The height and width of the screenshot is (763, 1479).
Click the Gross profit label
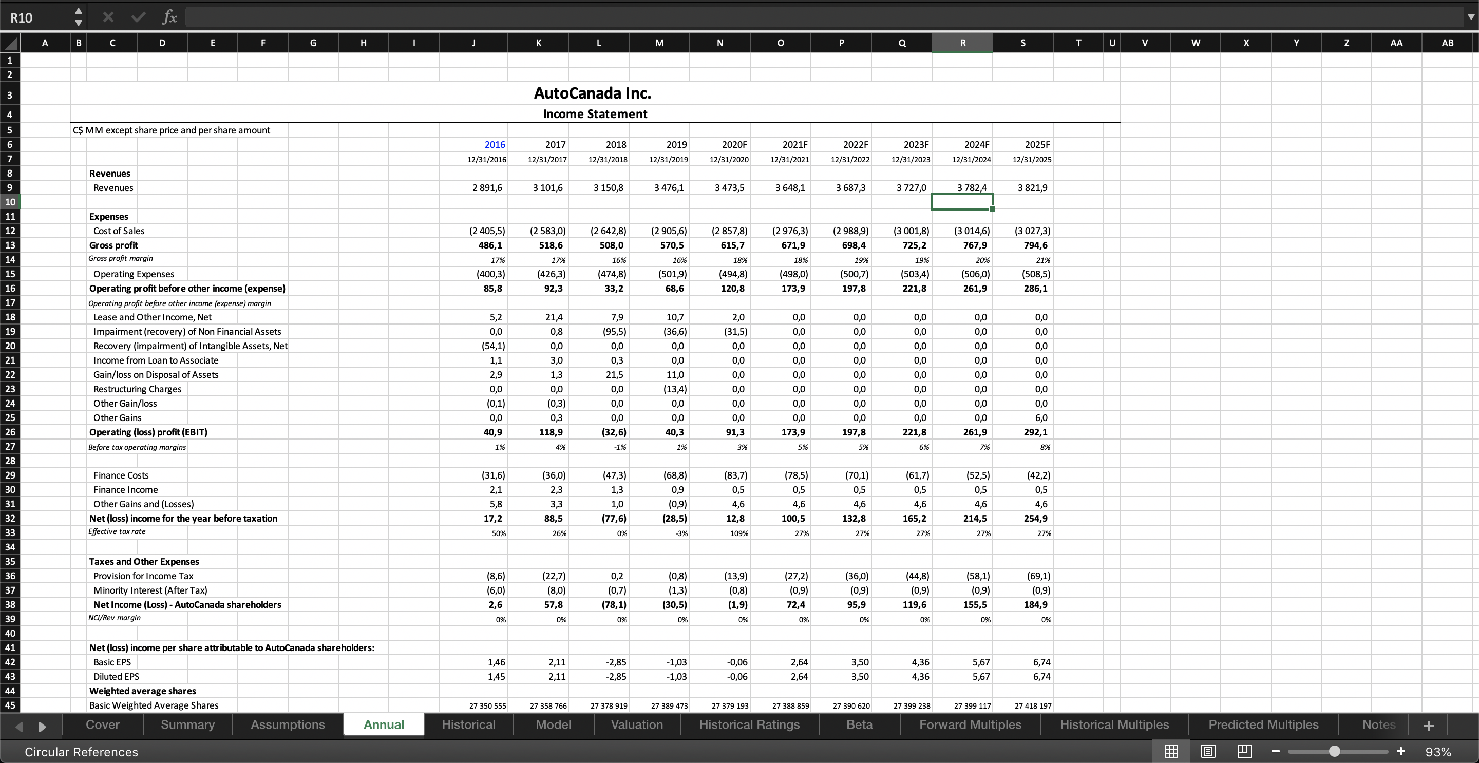pyautogui.click(x=113, y=245)
